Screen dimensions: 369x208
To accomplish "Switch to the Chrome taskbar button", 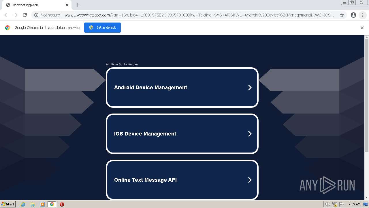I will pos(52,204).
